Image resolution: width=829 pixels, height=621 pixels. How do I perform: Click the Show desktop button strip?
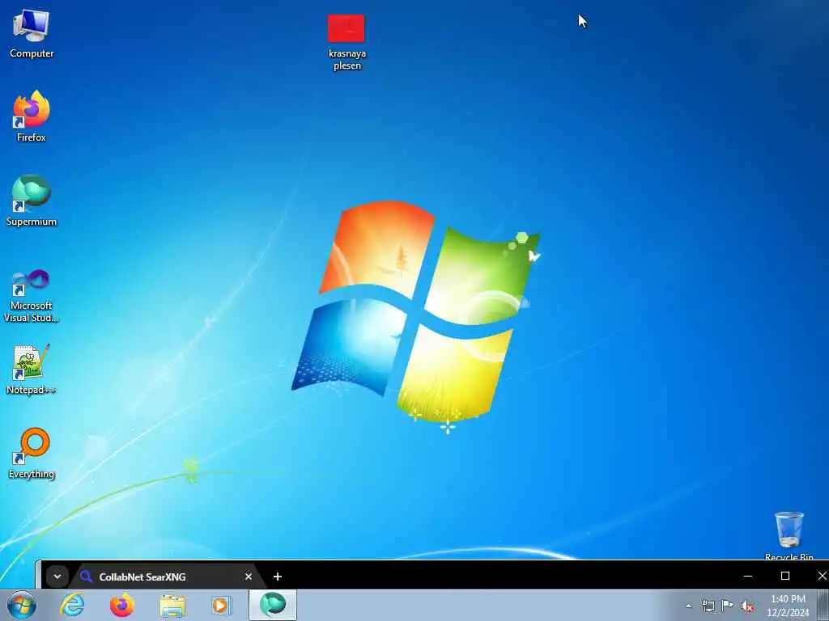(823, 605)
